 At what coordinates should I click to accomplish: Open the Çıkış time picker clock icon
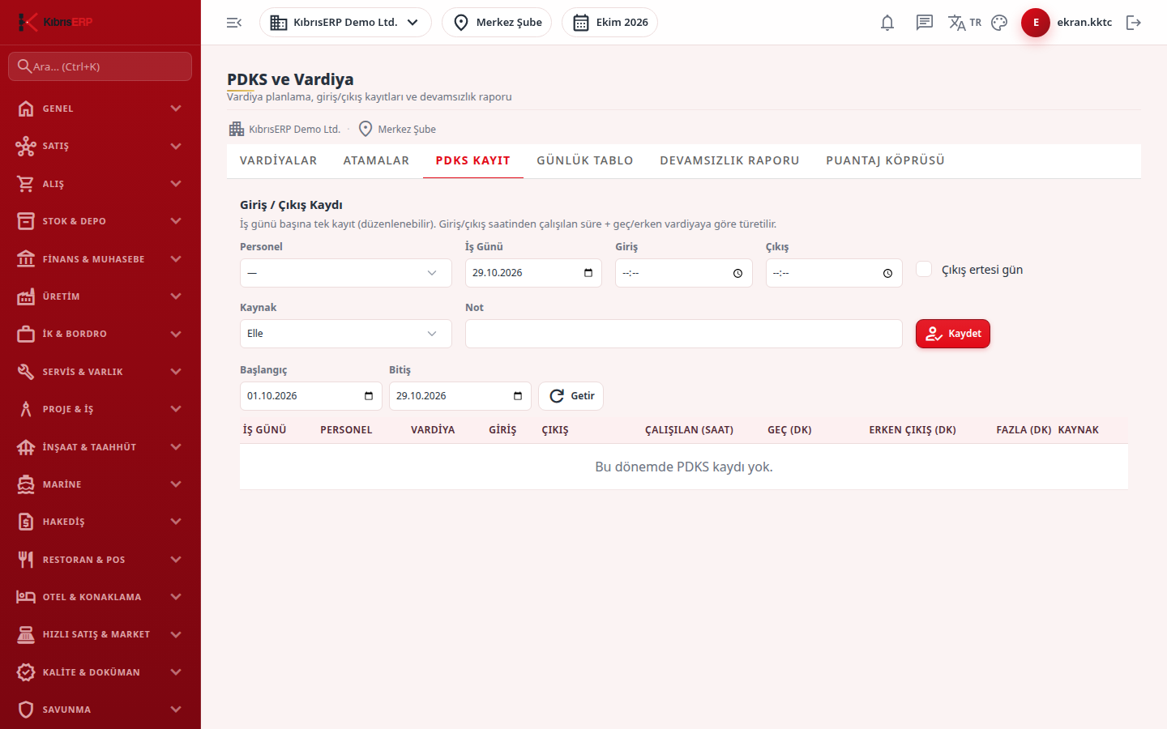(x=887, y=273)
